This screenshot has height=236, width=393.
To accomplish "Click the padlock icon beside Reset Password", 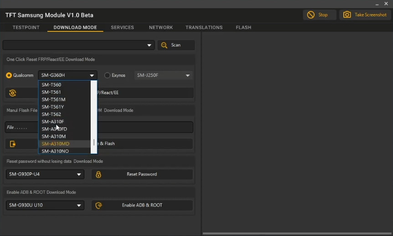I will pyautogui.click(x=98, y=175).
